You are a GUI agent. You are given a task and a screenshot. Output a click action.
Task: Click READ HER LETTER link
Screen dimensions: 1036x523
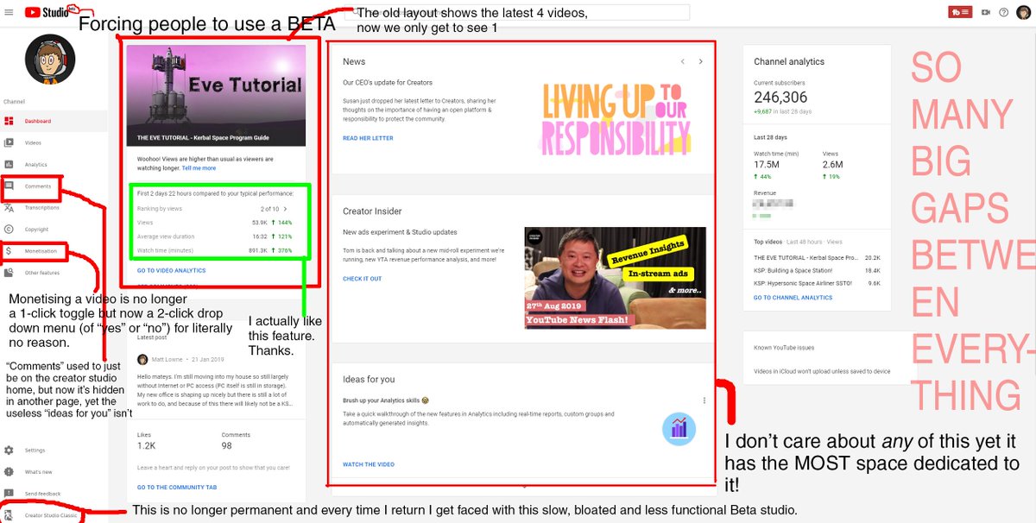tap(368, 138)
